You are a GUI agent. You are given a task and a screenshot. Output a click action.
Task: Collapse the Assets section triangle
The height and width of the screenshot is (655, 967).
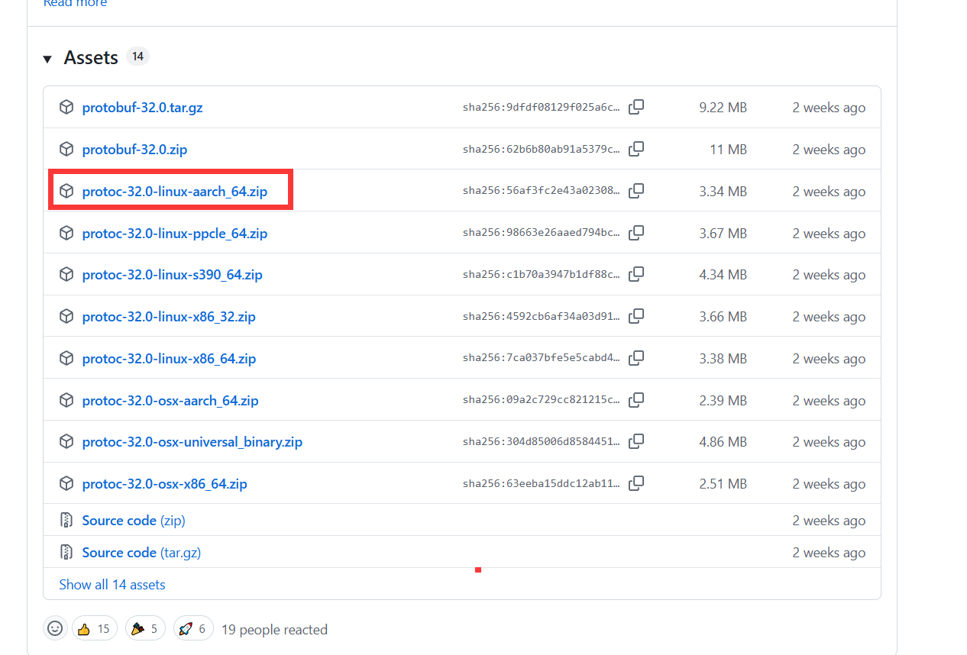(x=47, y=59)
